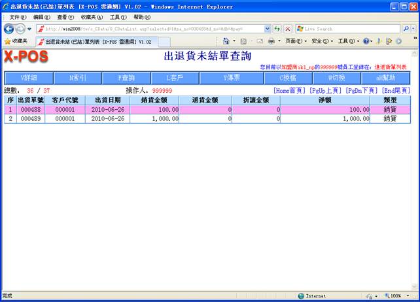Select the X-POS 雲進網 browser tab
Viewport: 420px width, 302px height.
[96, 41]
